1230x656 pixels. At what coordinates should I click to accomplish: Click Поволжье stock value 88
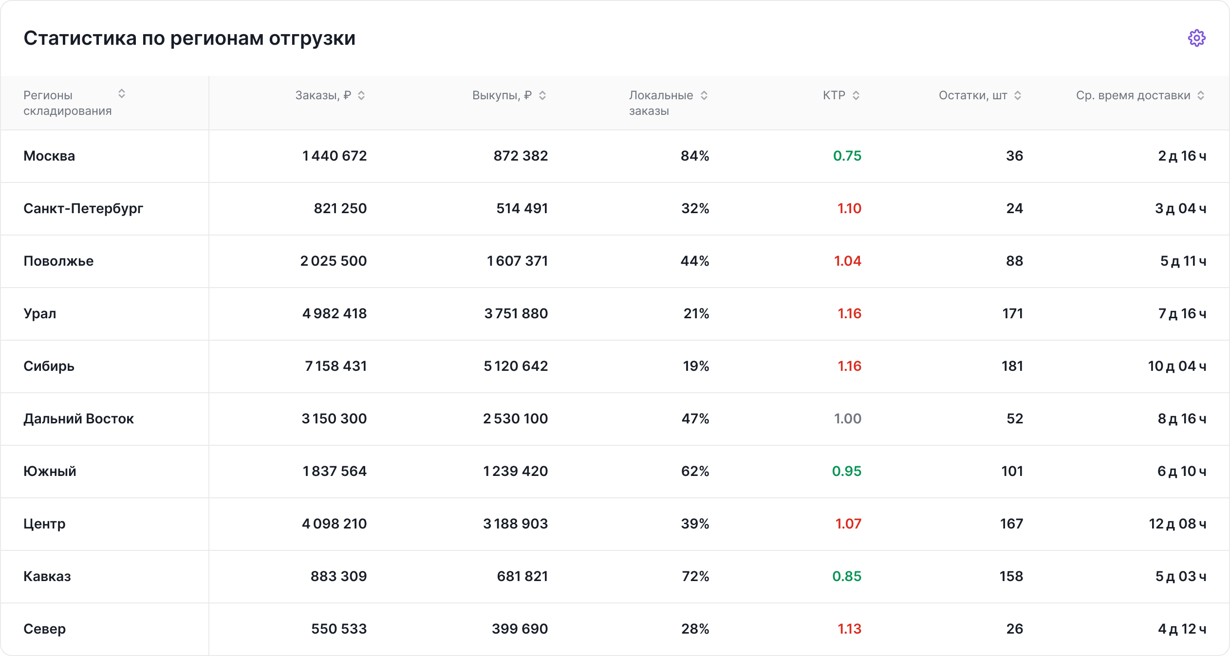1015,261
